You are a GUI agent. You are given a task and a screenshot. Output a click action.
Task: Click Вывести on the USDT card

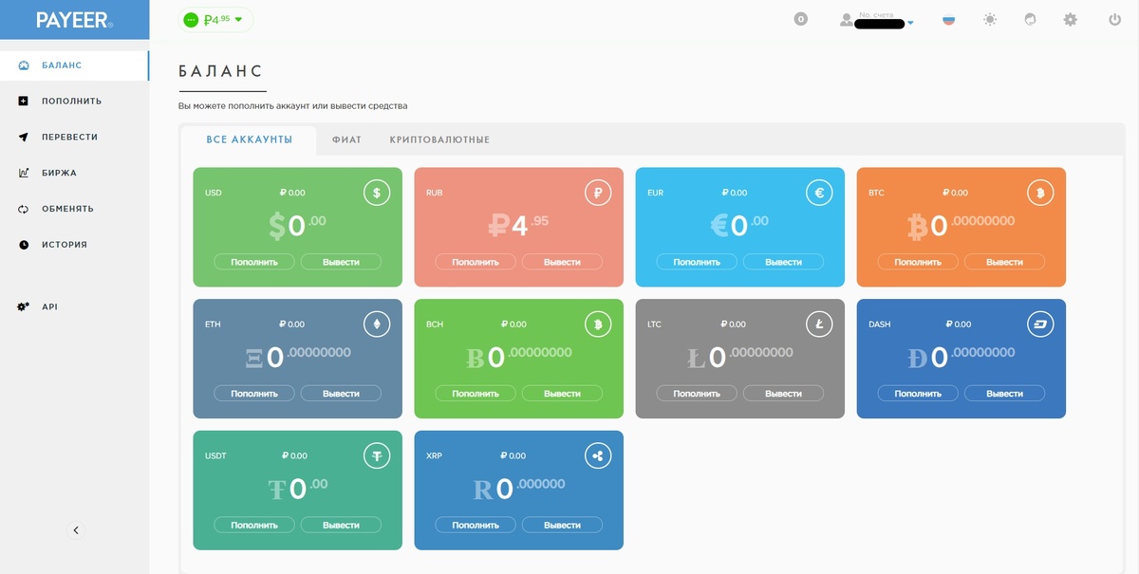[x=341, y=525]
